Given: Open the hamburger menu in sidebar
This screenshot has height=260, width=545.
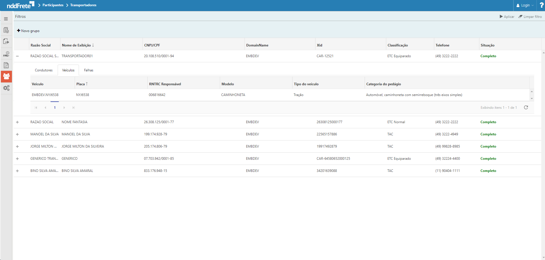Looking at the screenshot, I should tap(6, 19).
